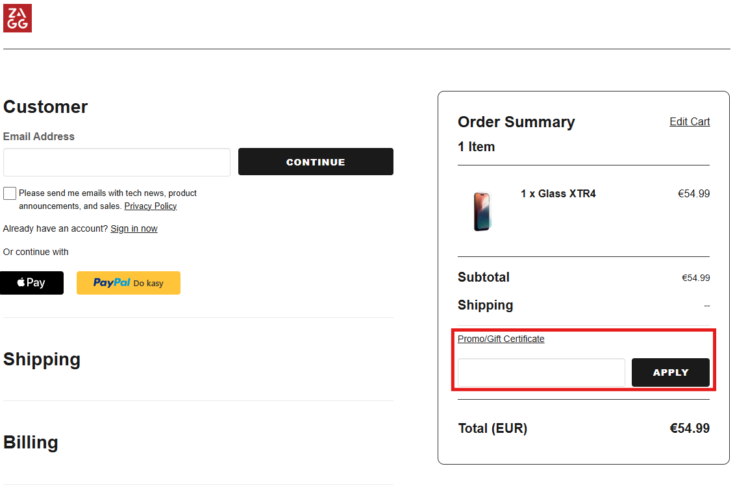Click the Email Address label
Screen dimensions: 735x488
click(x=39, y=136)
